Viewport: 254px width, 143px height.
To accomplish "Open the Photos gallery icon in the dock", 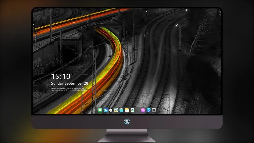I will click(132, 110).
